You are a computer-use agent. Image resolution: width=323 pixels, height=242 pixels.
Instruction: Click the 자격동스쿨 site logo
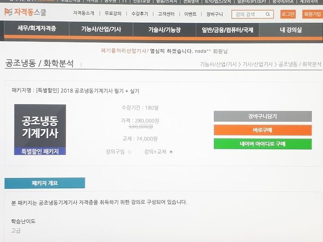click(25, 12)
